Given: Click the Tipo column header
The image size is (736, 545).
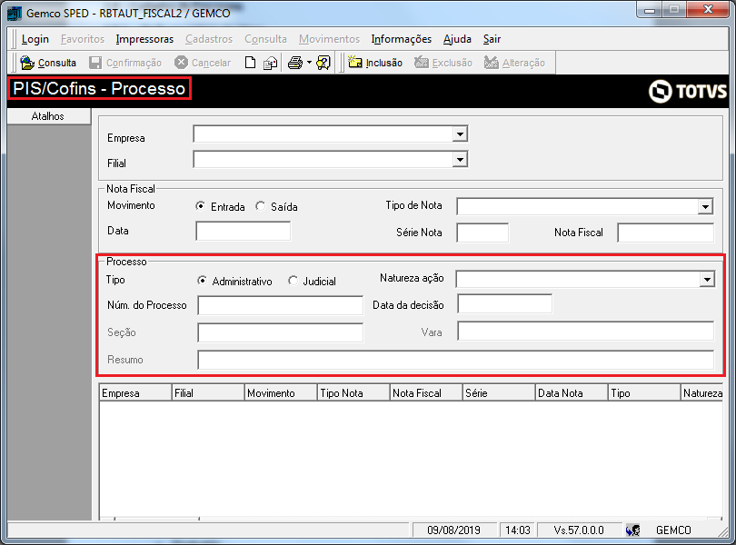Looking at the screenshot, I should pyautogui.click(x=644, y=393).
